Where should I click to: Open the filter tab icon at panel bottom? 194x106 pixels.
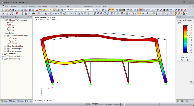[x=187, y=101]
